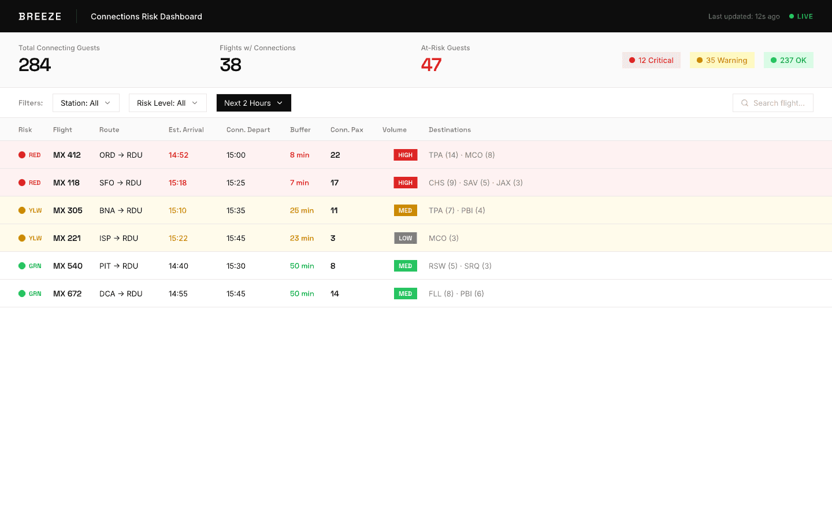This screenshot has width=832, height=520.
Task: Click destinations CHS (9) · SAV (5) · JAX (3)
Action: 476,183
